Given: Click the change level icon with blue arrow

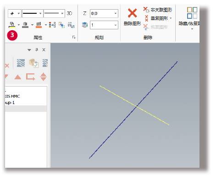Looking at the screenshot, I should point(62,25).
